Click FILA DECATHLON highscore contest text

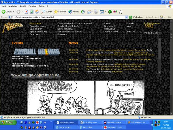pyautogui.click(x=31, y=65)
